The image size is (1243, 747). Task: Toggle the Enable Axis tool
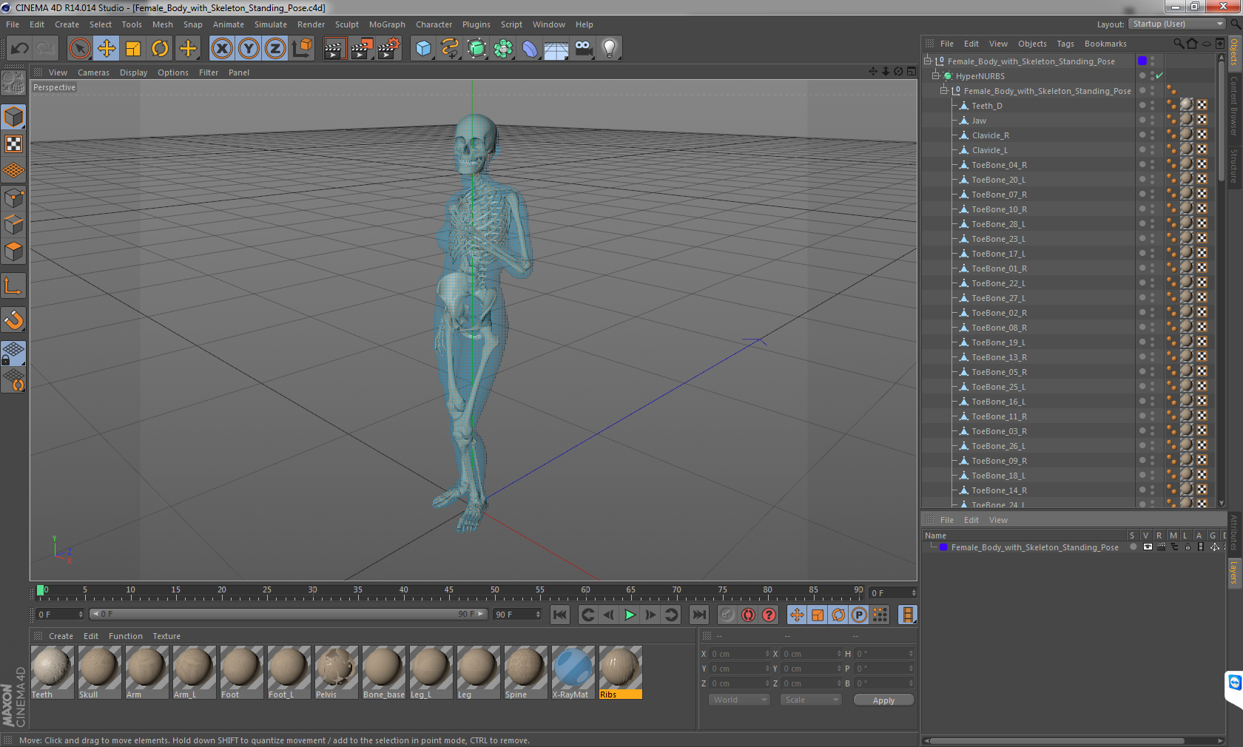coord(14,286)
